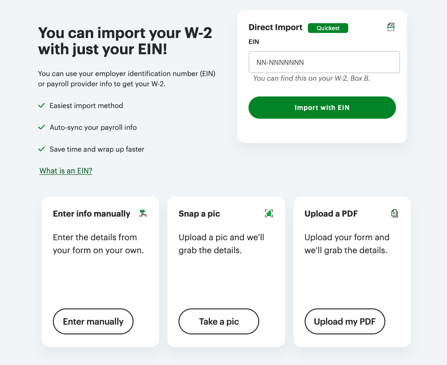The height and width of the screenshot is (365, 447).
Task: Click the Direct Import card heading
Action: [x=275, y=27]
